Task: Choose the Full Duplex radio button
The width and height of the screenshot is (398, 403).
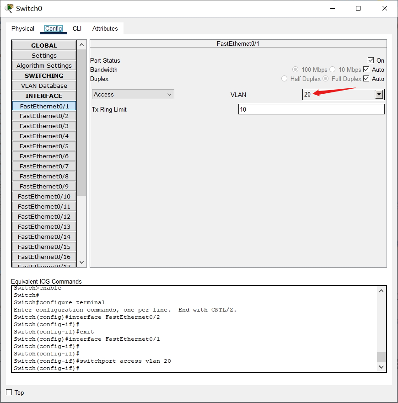Action: coord(326,79)
